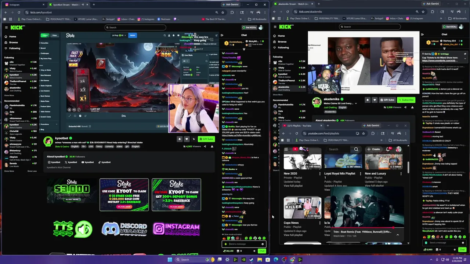
Task: Send a message field in kyootbot chat
Action: click(243, 244)
